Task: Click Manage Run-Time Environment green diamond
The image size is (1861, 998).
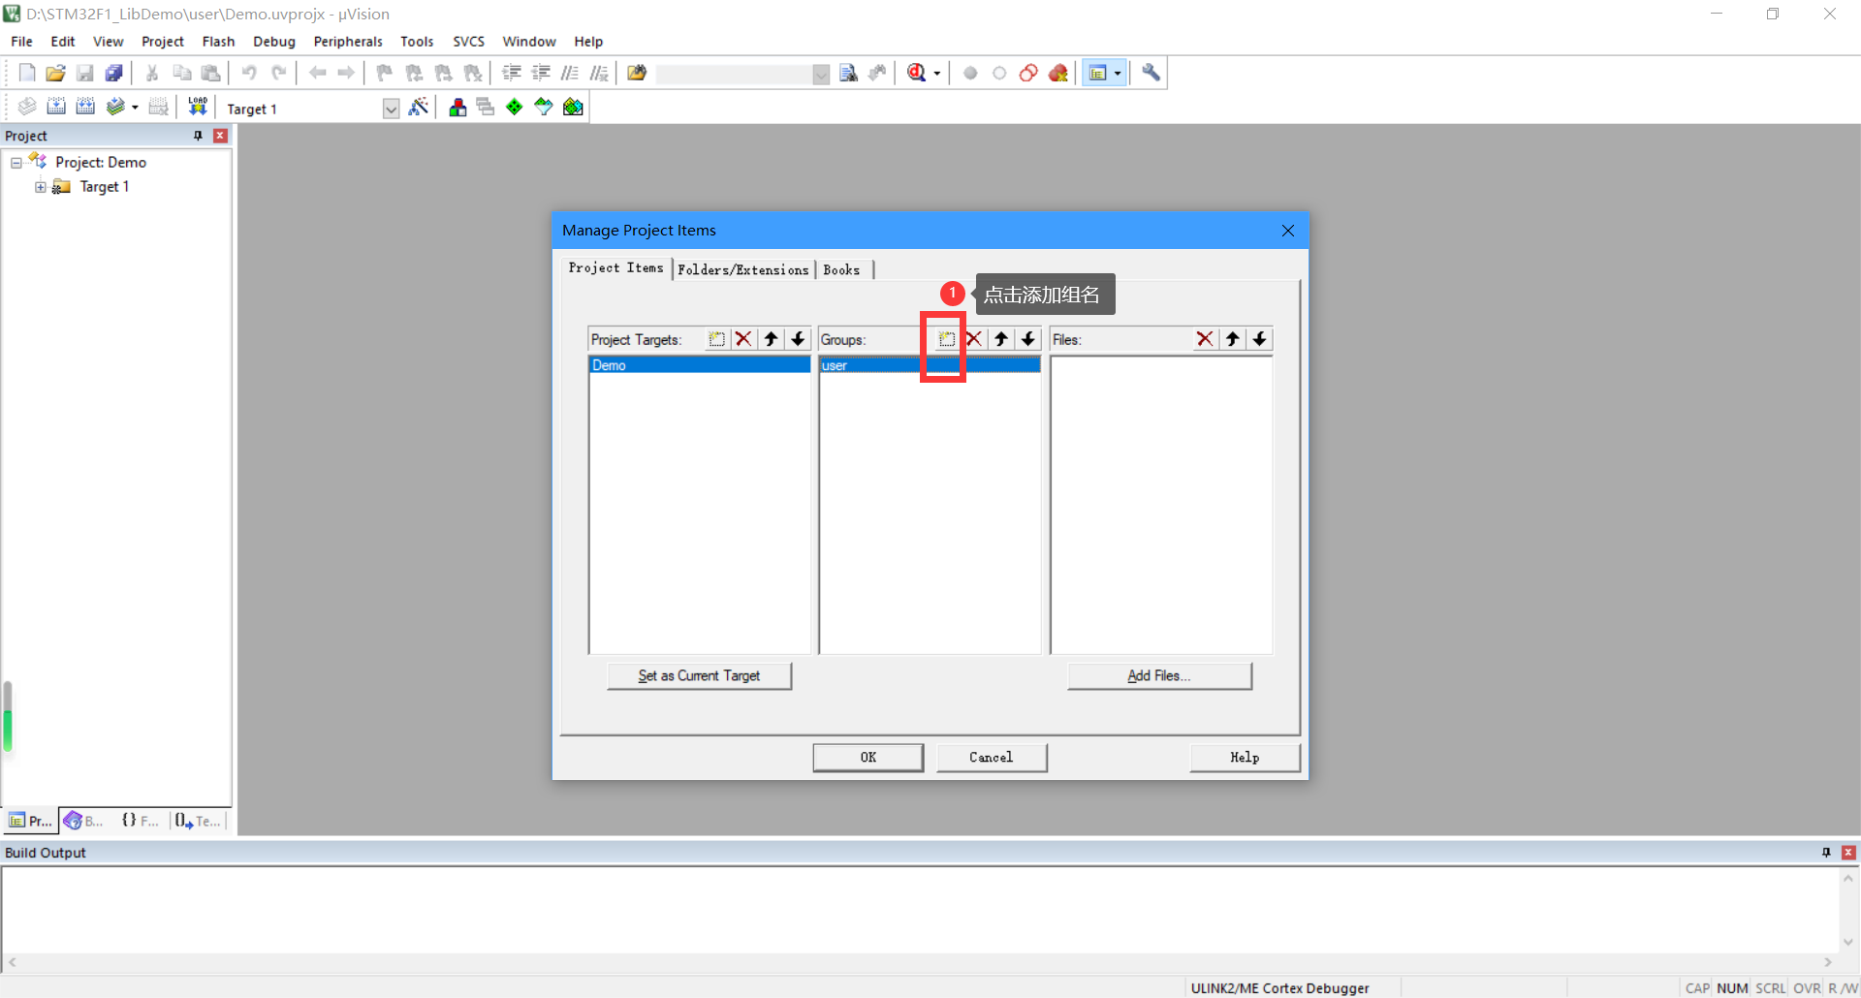Action: click(515, 107)
